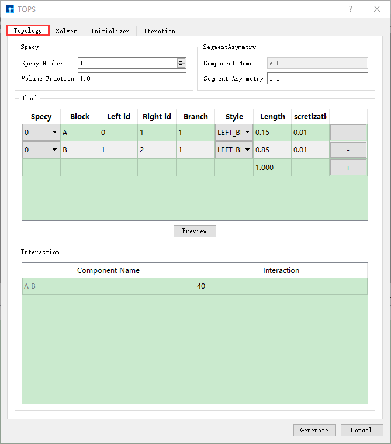Screen dimensions: 391x444
Task: Remove block A row with minus button
Action: [x=348, y=133]
